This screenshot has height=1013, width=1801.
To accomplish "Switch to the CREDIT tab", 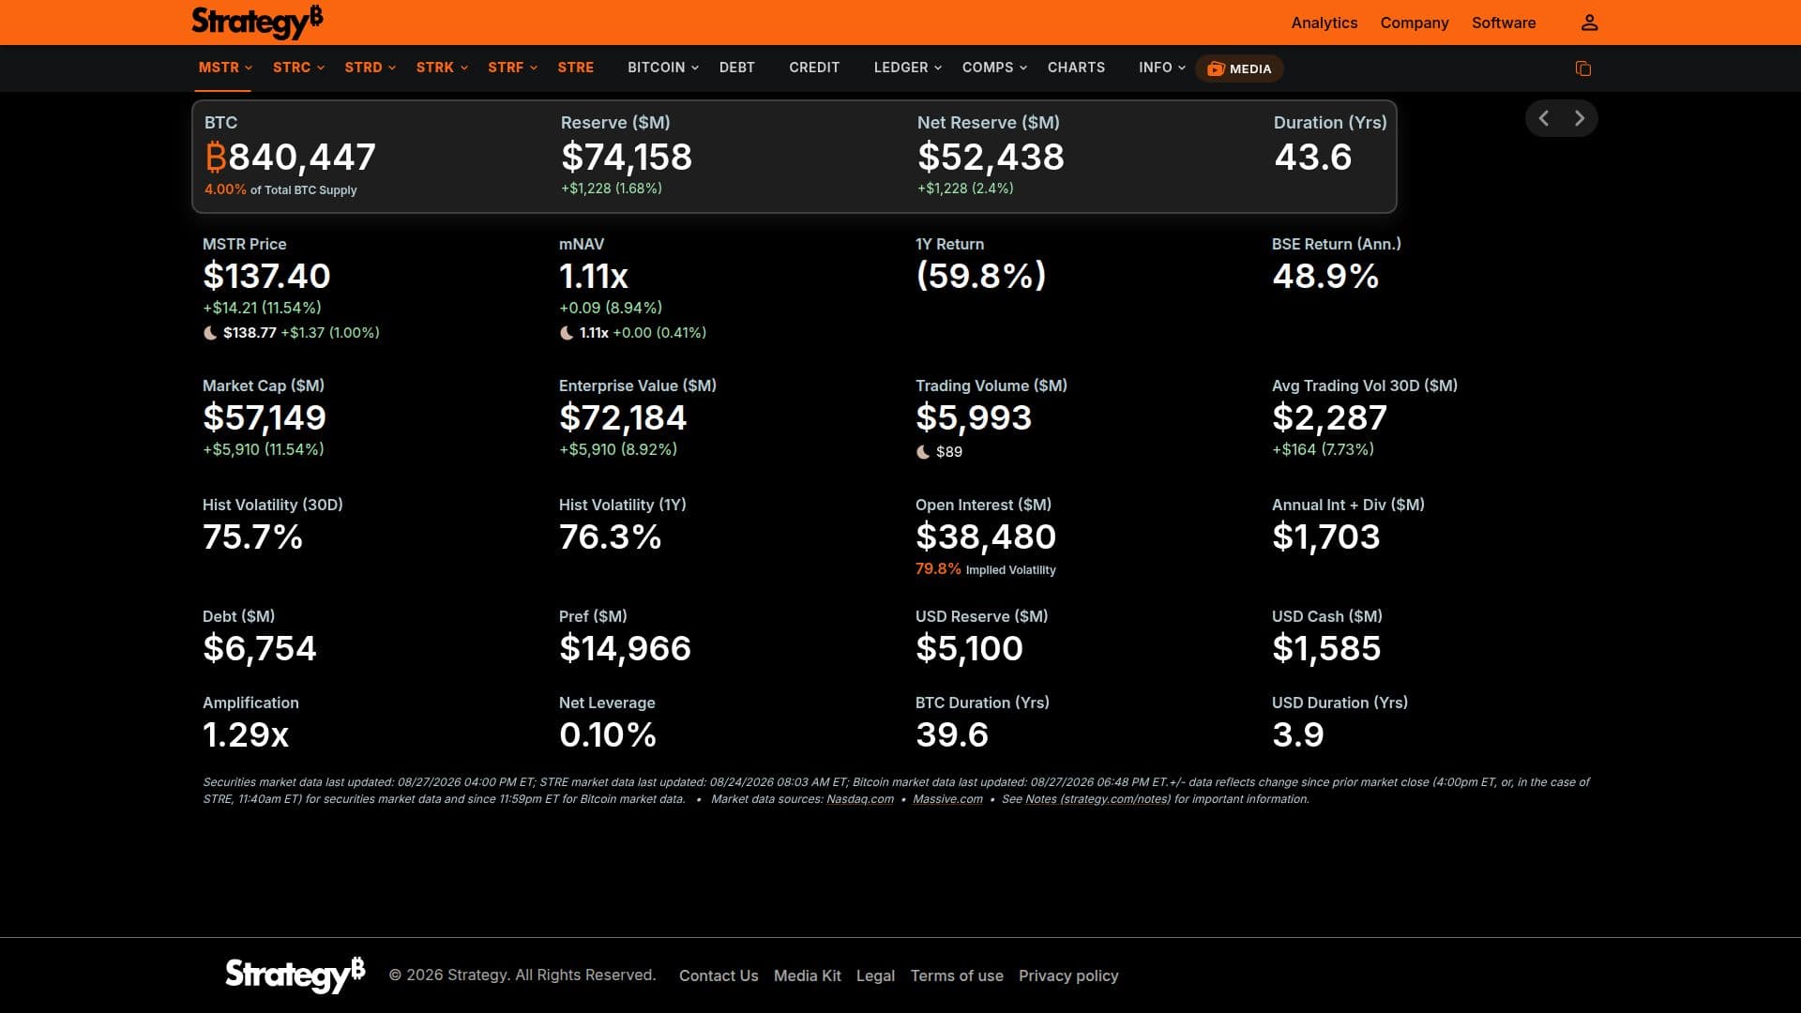I will (814, 68).
